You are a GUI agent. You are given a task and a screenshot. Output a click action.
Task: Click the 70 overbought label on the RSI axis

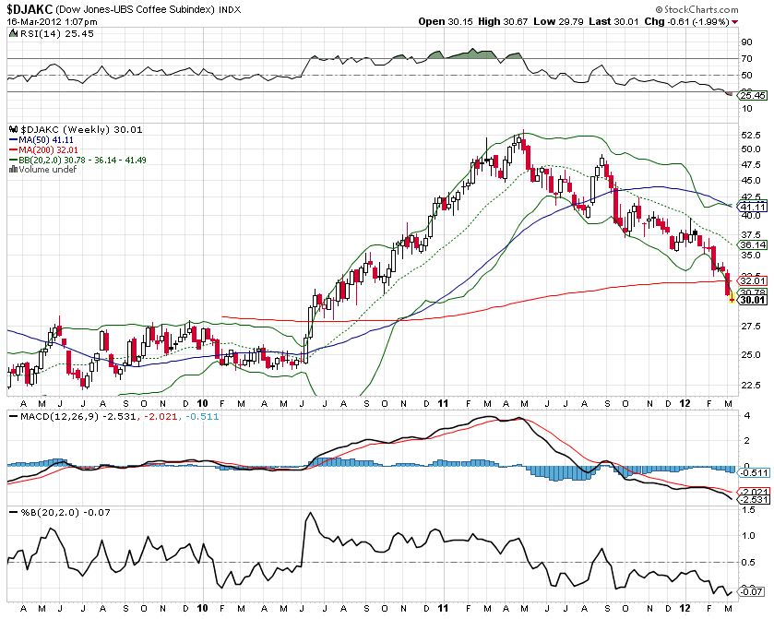point(747,59)
